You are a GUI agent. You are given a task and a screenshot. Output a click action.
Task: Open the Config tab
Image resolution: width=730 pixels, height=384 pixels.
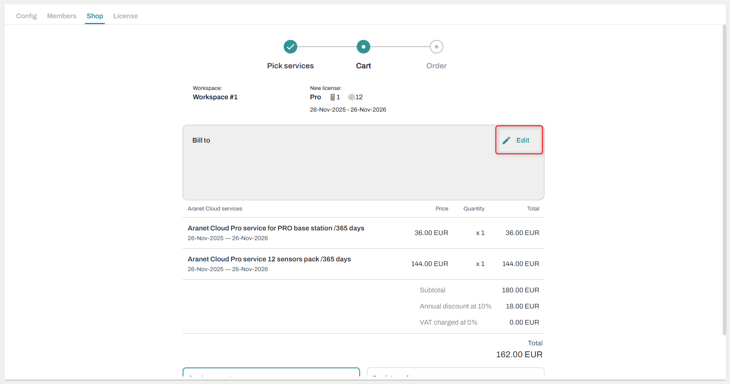tap(26, 16)
